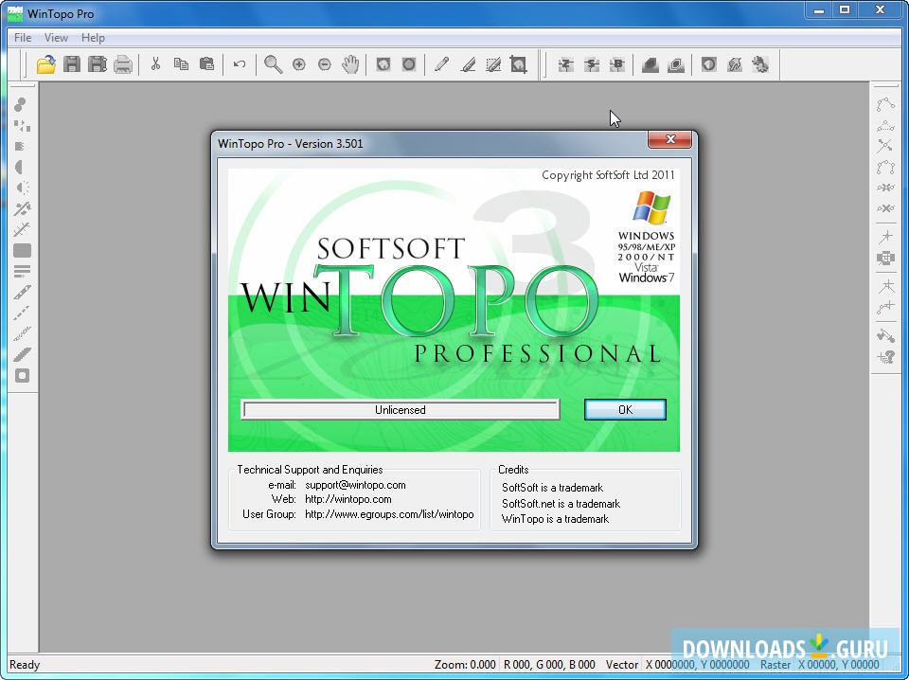Click the branching lines icon in right sidebar
The image size is (909, 680).
point(886,286)
